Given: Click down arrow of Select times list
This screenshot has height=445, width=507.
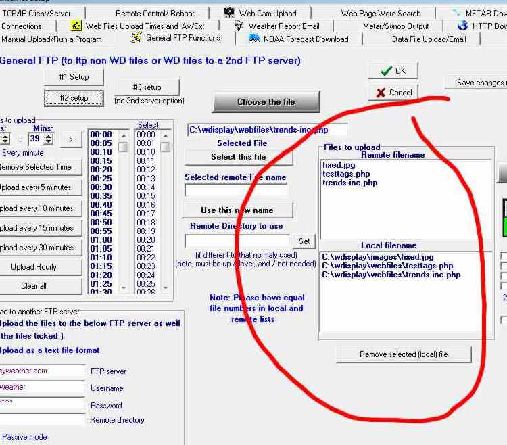Looking at the screenshot, I should point(165,287).
